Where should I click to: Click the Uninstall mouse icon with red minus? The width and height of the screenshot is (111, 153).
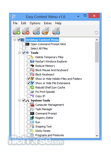point(26,31)
